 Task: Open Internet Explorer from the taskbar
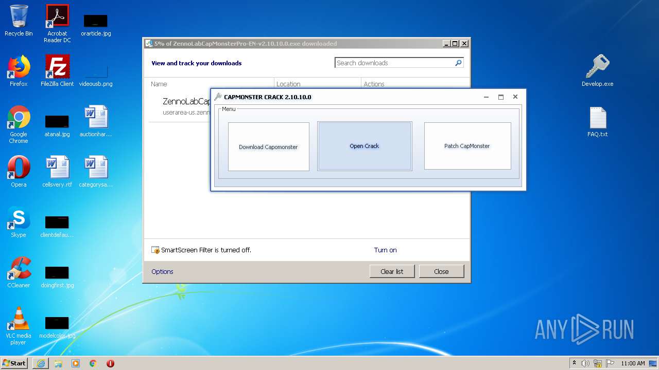(x=41, y=363)
